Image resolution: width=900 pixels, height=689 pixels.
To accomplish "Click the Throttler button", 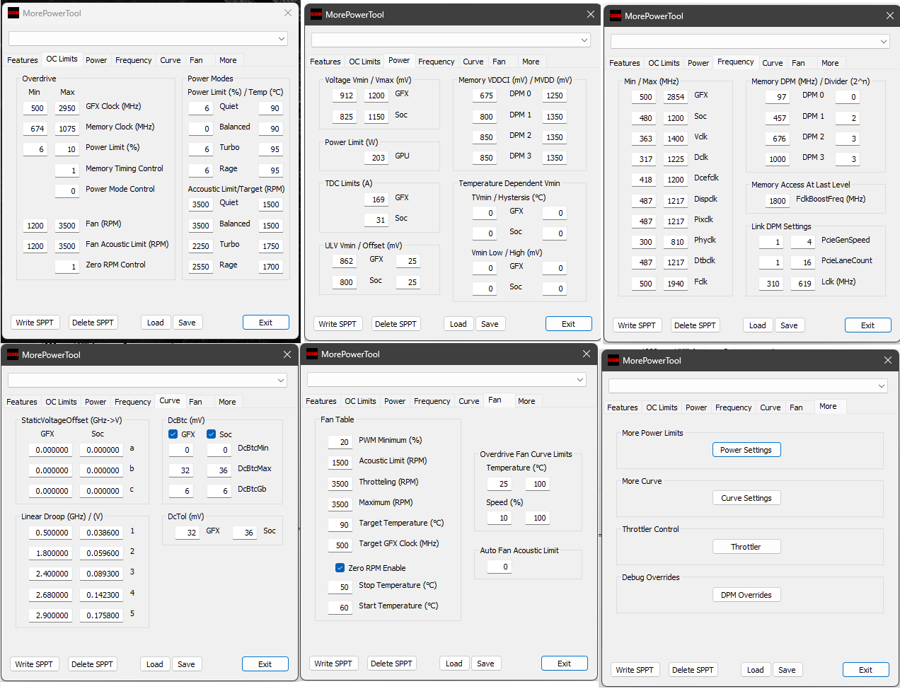I will (746, 547).
